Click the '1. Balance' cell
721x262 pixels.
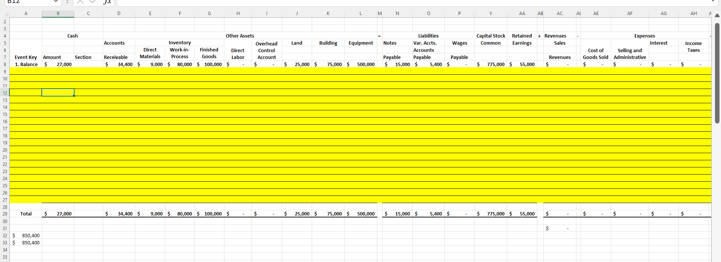[x=26, y=64]
